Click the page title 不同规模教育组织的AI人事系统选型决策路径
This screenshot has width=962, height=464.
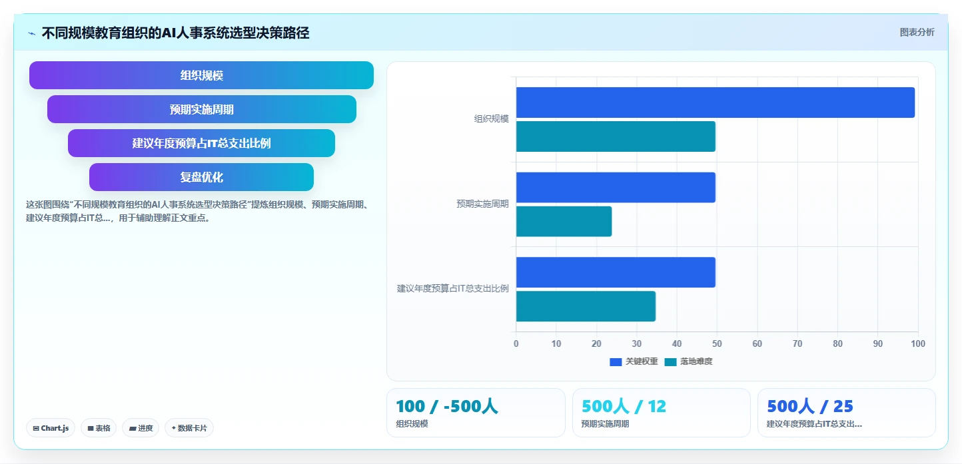point(175,33)
